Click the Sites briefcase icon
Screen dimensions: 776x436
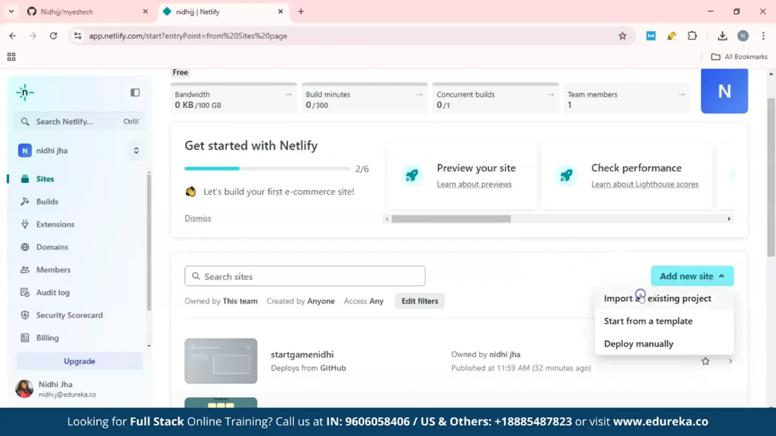pyautogui.click(x=25, y=179)
